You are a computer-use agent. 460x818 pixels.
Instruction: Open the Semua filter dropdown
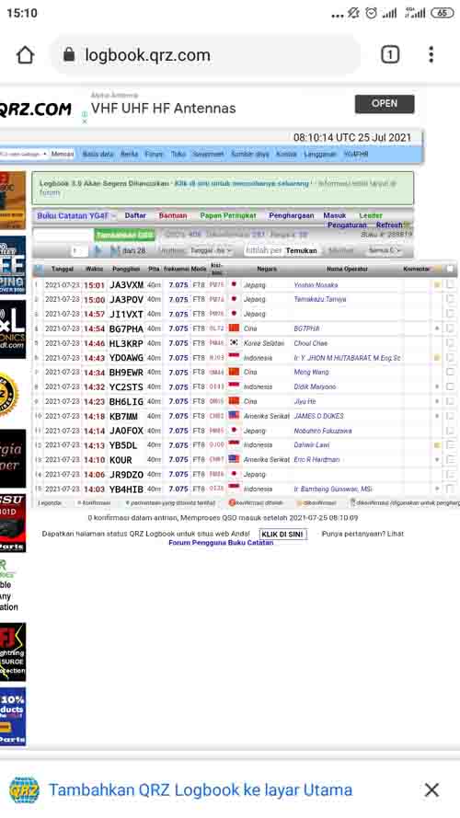pyautogui.click(x=385, y=251)
